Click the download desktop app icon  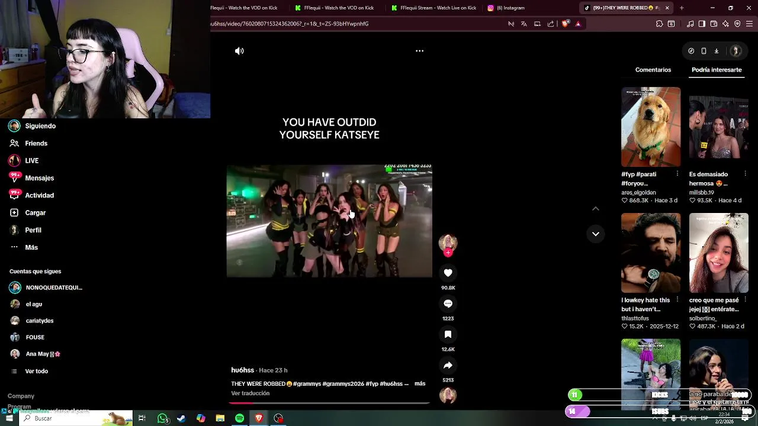pos(716,51)
